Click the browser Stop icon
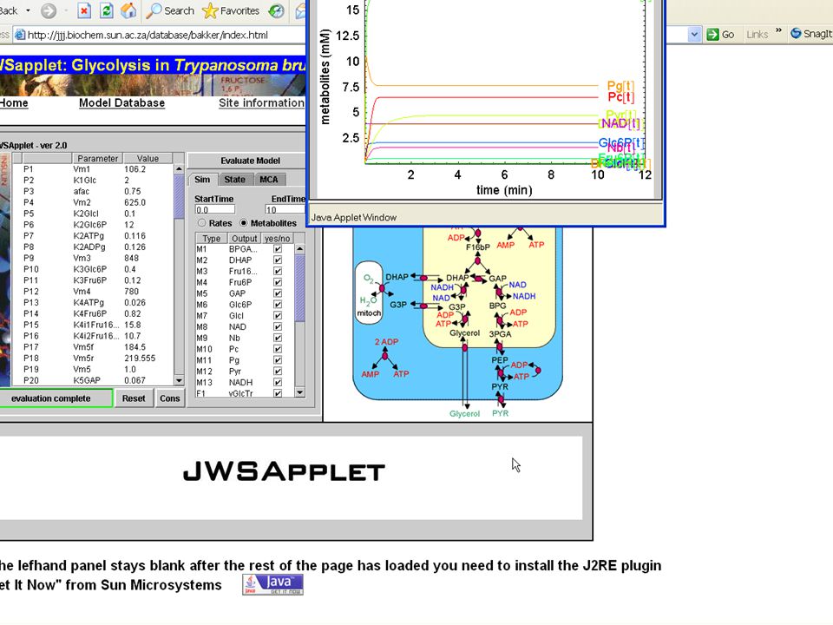833x625 pixels. pyautogui.click(x=84, y=10)
